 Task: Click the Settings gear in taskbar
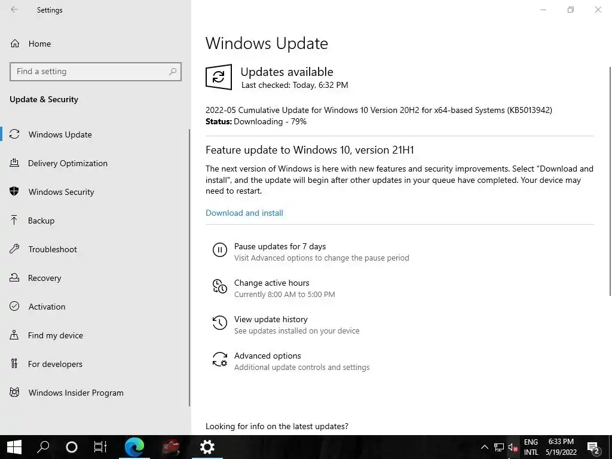pos(207,447)
